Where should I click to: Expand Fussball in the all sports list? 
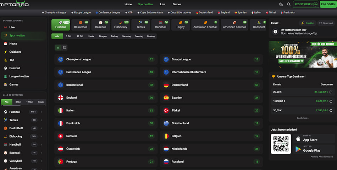(42, 112)
